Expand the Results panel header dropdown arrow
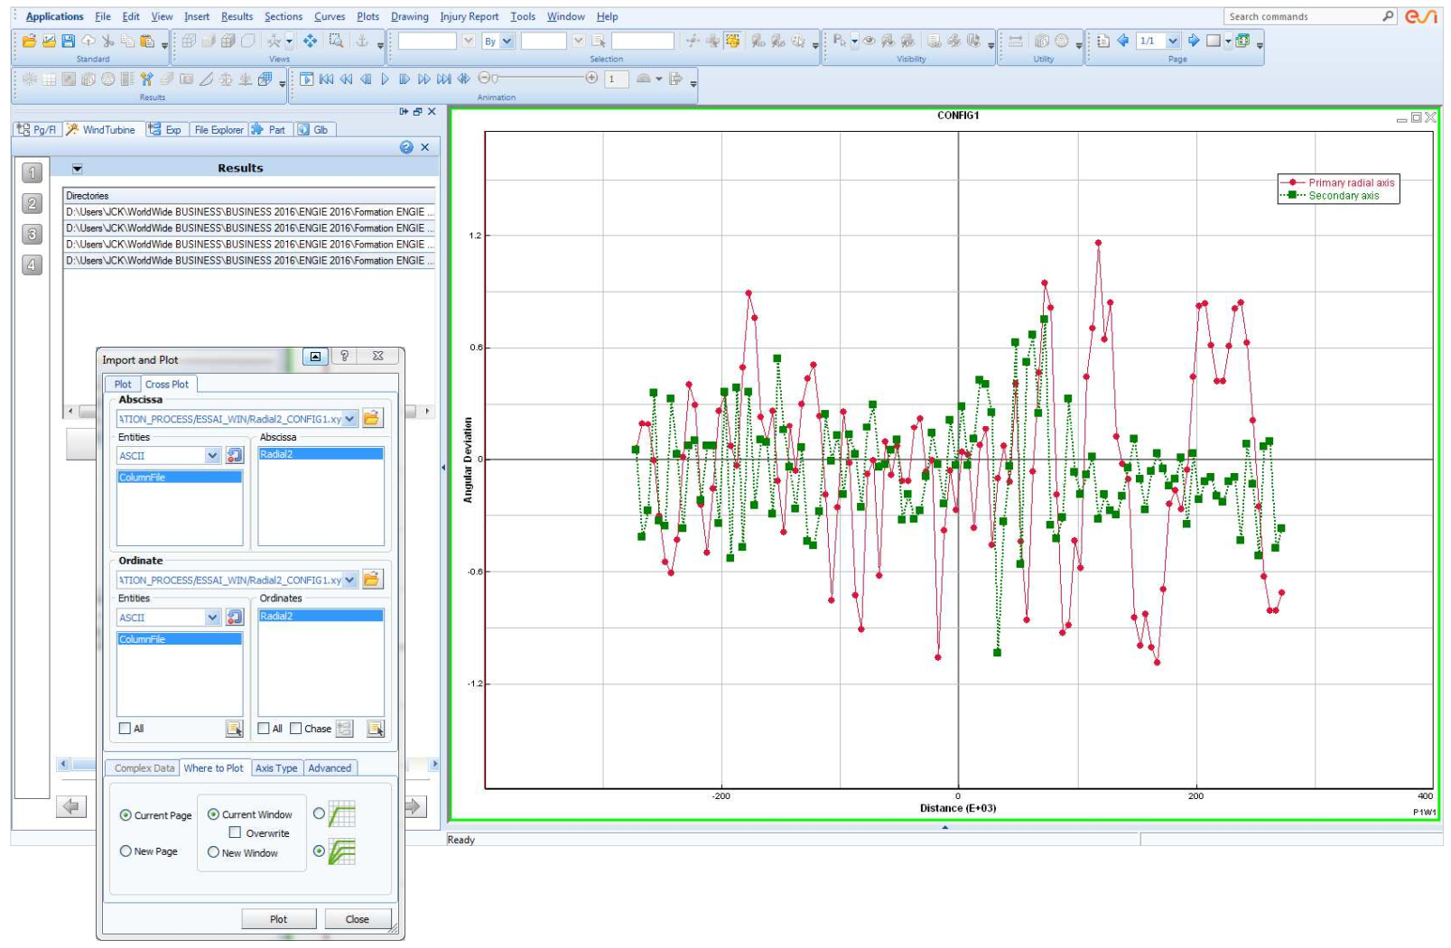The width and height of the screenshot is (1451, 948). tap(78, 169)
